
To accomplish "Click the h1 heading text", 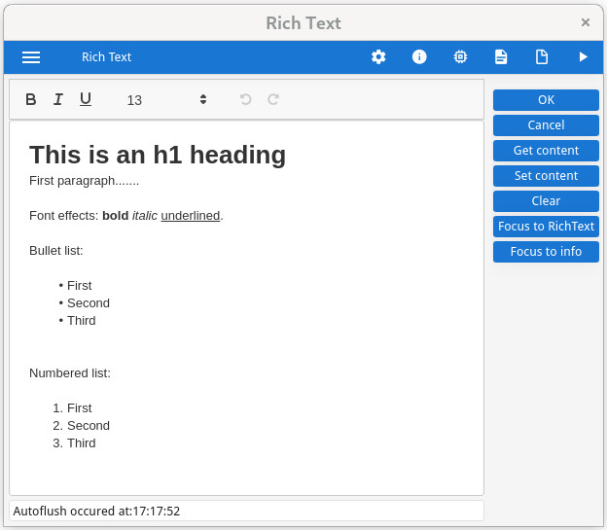I will (158, 155).
